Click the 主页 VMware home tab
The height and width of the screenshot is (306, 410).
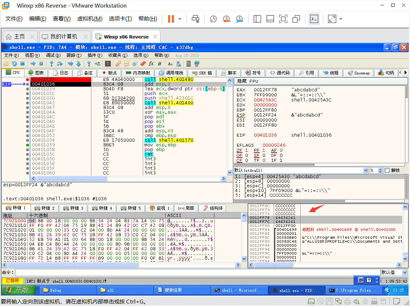click(x=20, y=37)
